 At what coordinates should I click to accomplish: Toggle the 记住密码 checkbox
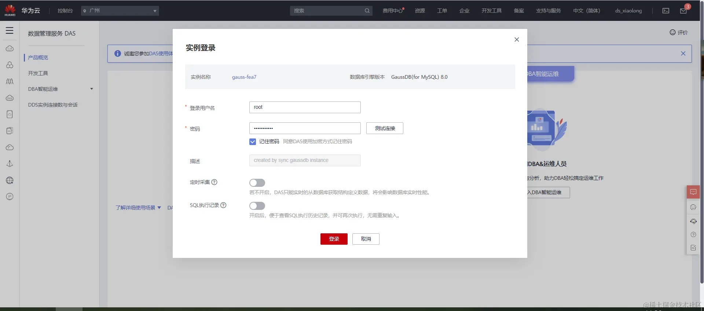(253, 142)
